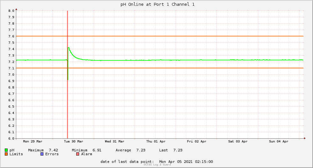The height and width of the screenshot is (168, 313).
Task: Click the blue Errors legend swatch
Action: [x=42, y=154]
